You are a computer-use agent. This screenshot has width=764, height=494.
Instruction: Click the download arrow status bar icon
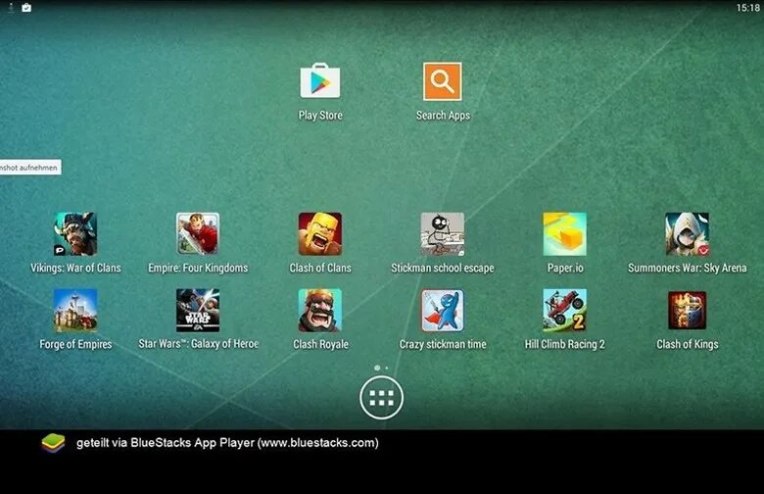coord(11,7)
